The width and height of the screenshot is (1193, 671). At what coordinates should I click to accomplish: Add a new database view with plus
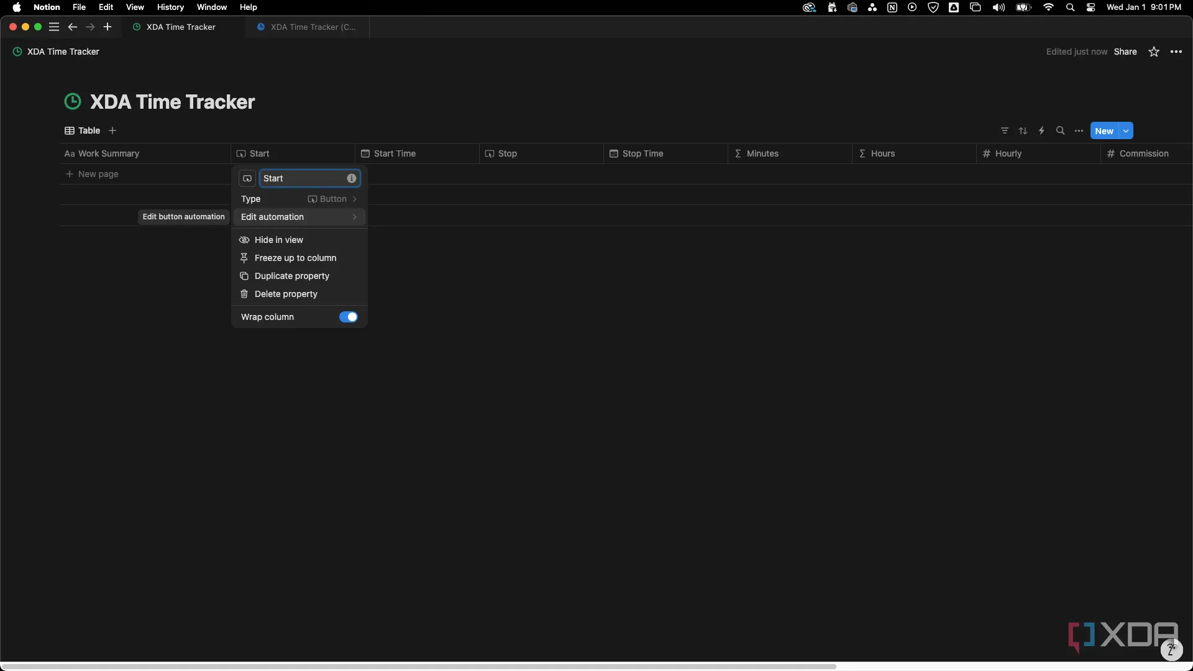point(112,130)
